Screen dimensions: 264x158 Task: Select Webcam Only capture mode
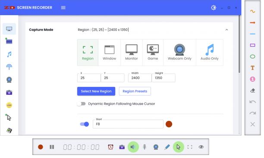click(179, 53)
